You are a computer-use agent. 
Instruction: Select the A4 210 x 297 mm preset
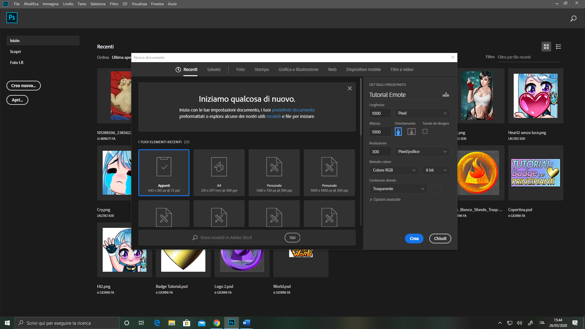pyautogui.click(x=219, y=172)
